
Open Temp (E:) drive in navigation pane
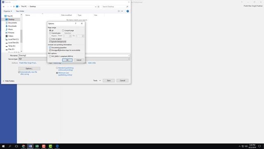click(x=12, y=46)
